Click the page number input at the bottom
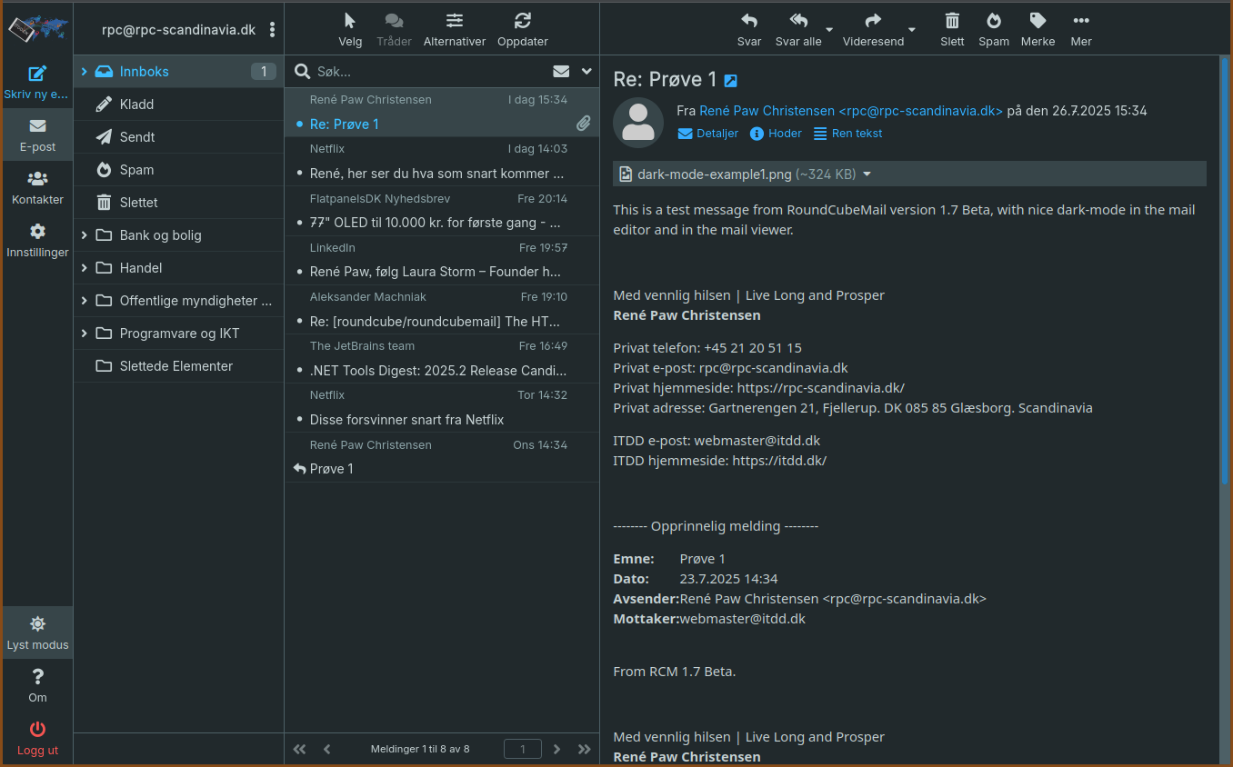This screenshot has width=1233, height=767. 522,749
